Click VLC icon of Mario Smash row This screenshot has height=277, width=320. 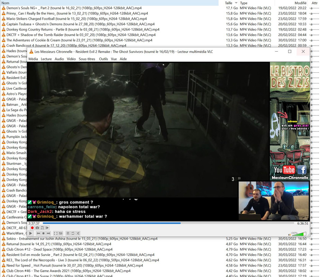pos(3,153)
